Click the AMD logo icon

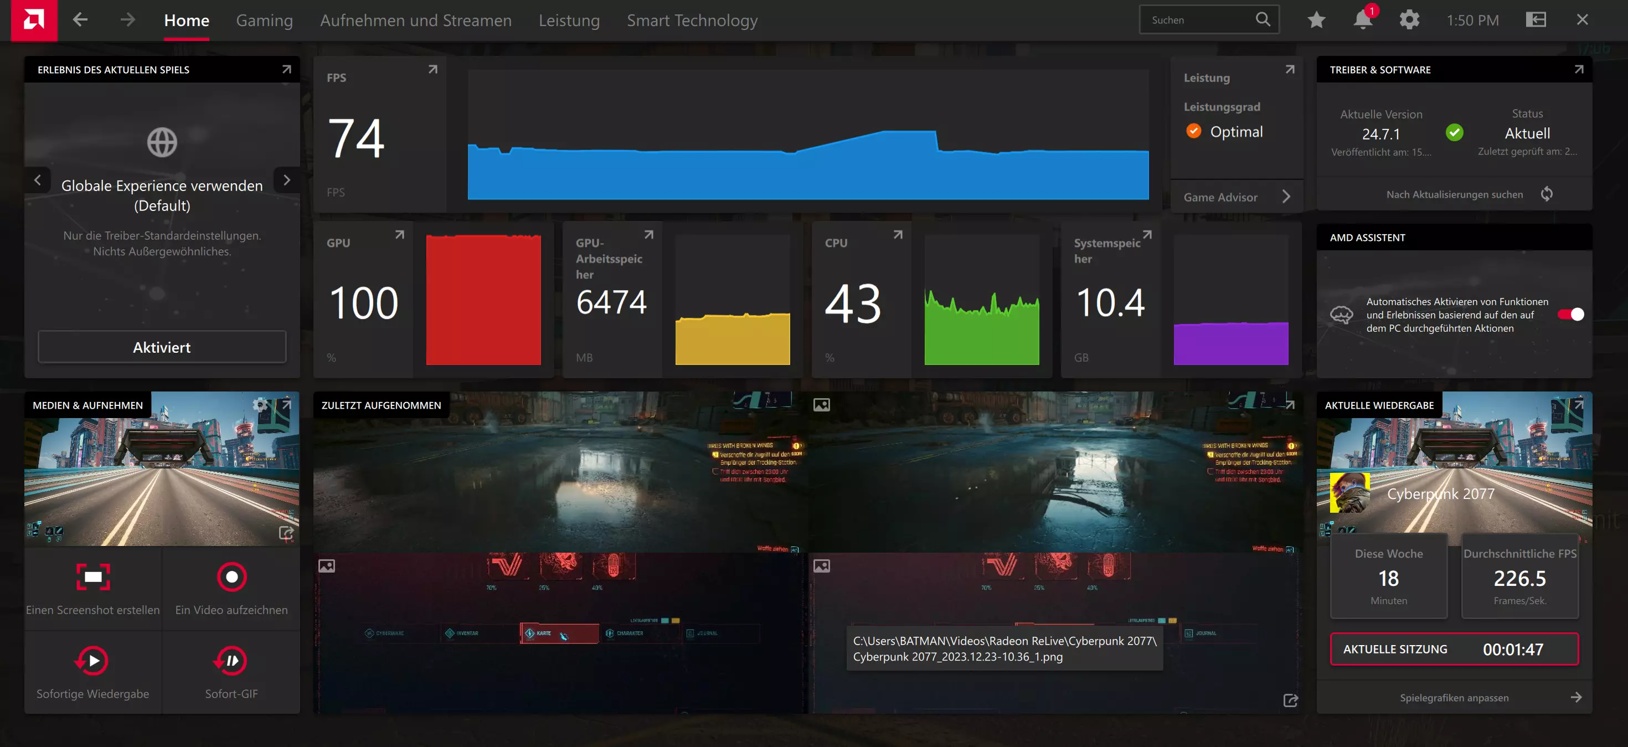tap(33, 20)
